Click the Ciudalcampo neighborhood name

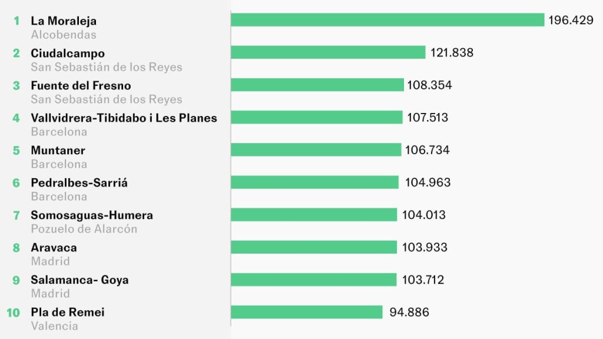68,54
